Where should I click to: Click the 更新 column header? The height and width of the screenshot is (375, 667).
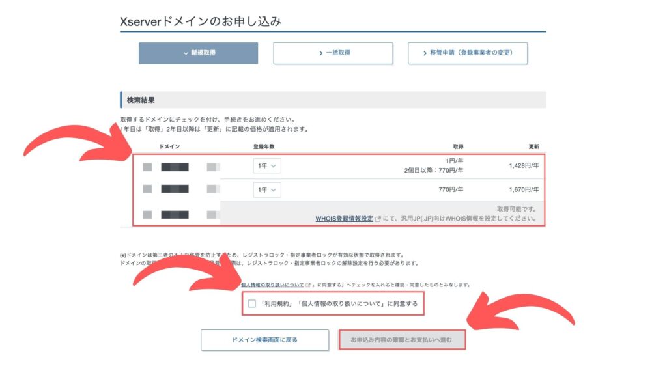coord(534,146)
